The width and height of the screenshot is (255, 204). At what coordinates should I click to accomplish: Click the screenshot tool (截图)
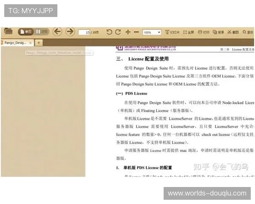[x=233, y=32]
